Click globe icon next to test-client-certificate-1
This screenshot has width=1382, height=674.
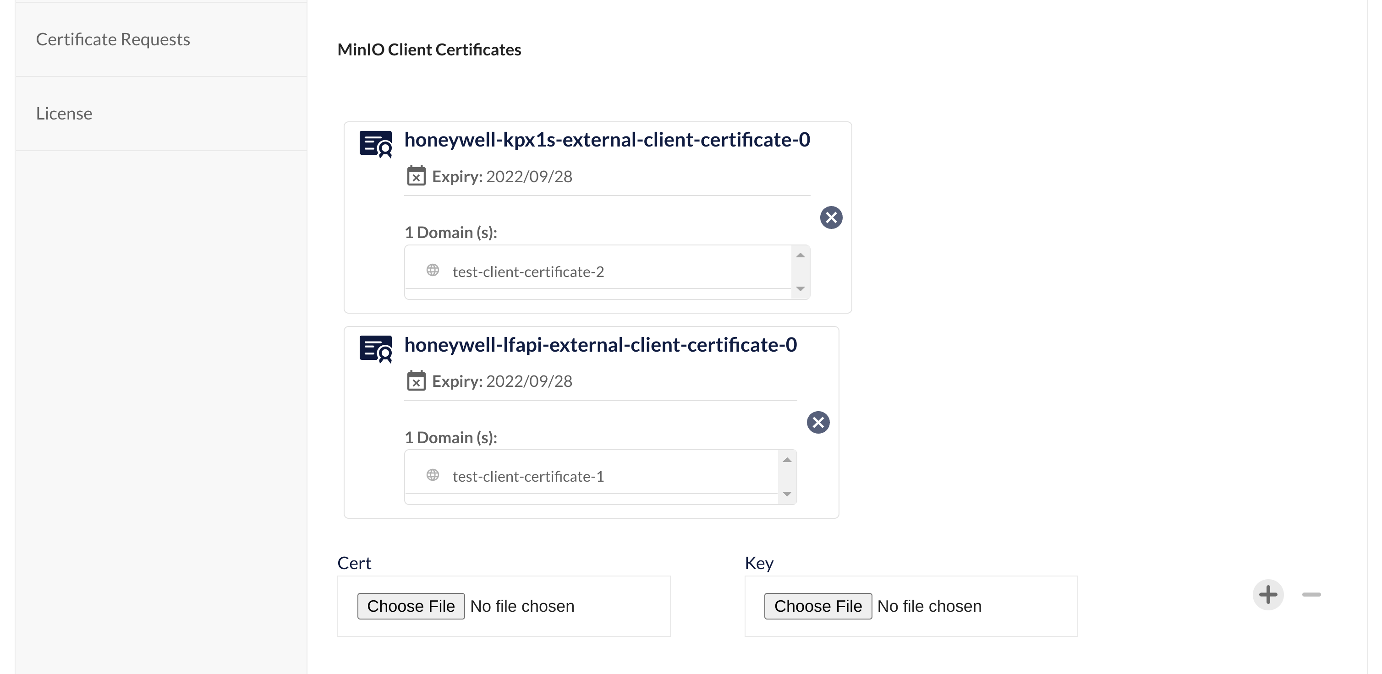coord(433,475)
